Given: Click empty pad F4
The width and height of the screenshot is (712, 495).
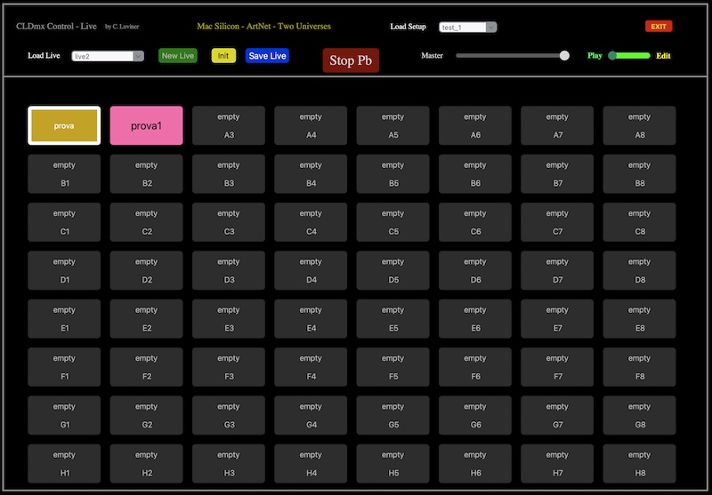Looking at the screenshot, I should (311, 367).
